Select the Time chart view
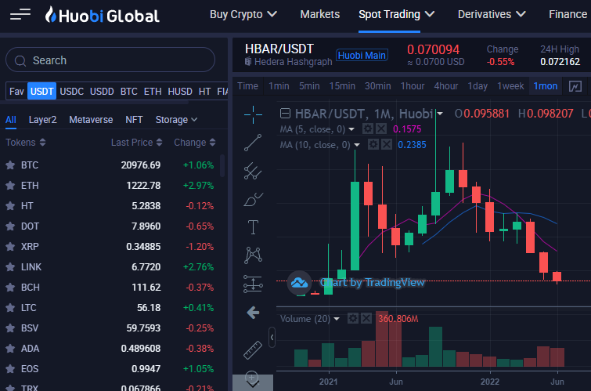 pyautogui.click(x=247, y=86)
